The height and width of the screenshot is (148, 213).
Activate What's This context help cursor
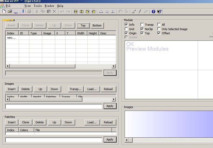coord(159,12)
